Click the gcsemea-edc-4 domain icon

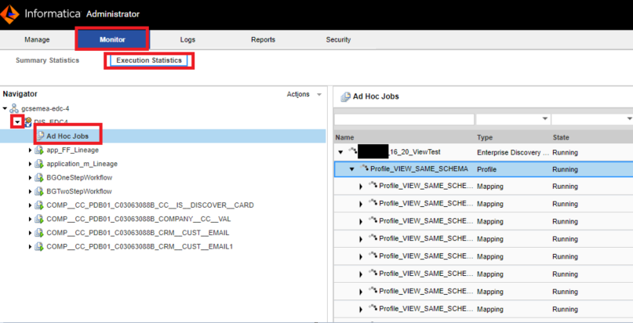[x=15, y=108]
